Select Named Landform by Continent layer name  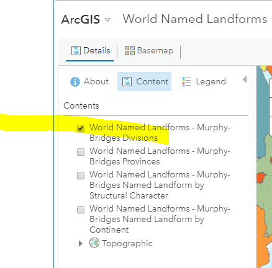coord(160,219)
